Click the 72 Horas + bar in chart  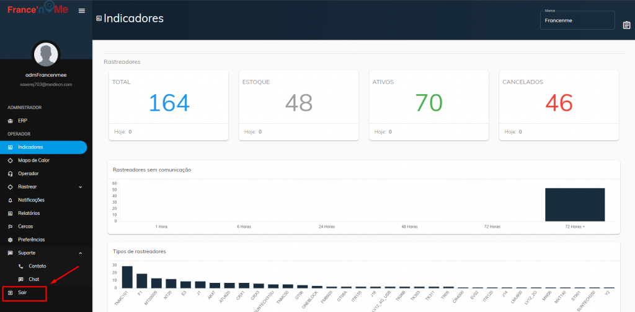(575, 205)
